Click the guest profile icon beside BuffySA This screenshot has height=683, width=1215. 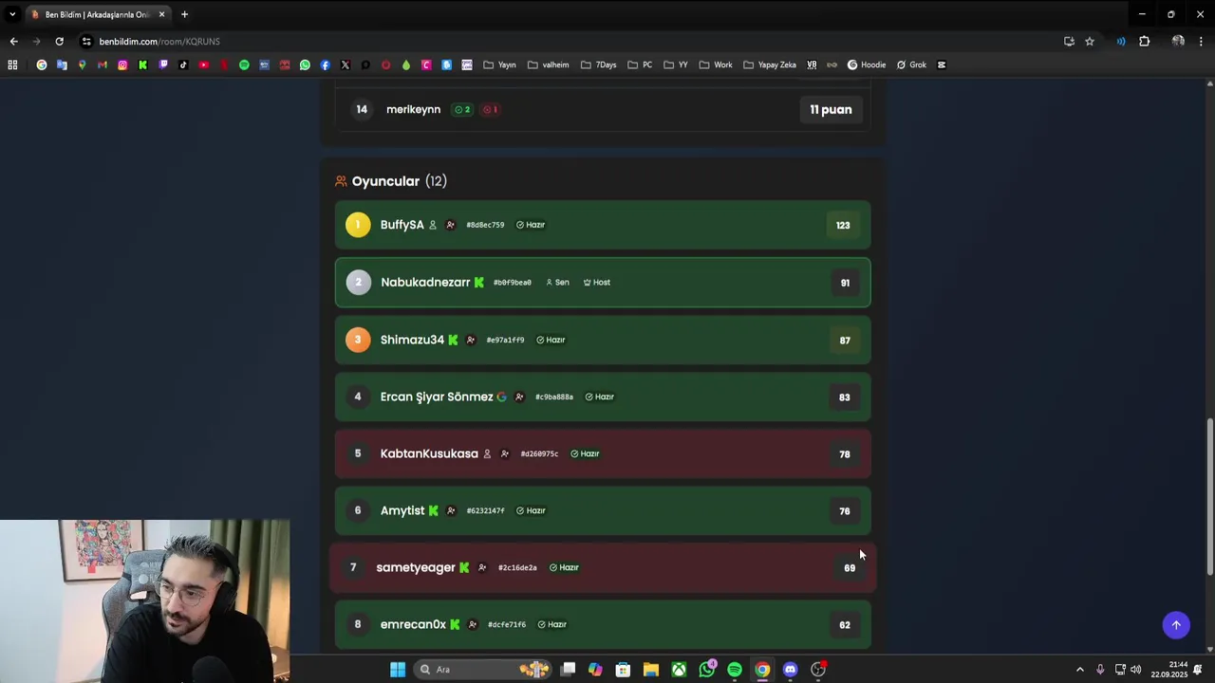coord(433,225)
